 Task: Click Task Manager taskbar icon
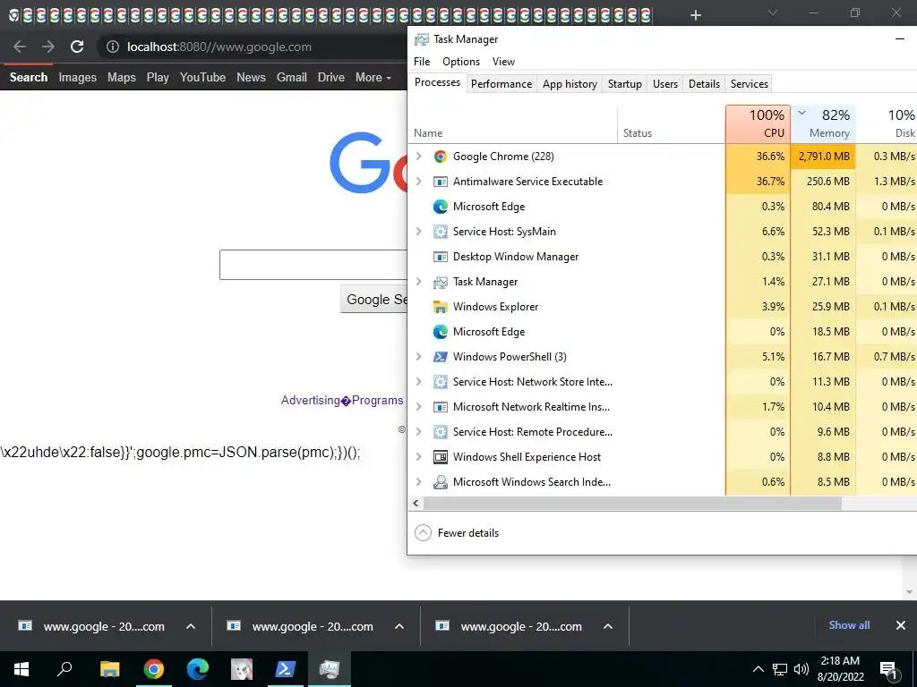[x=330, y=669]
